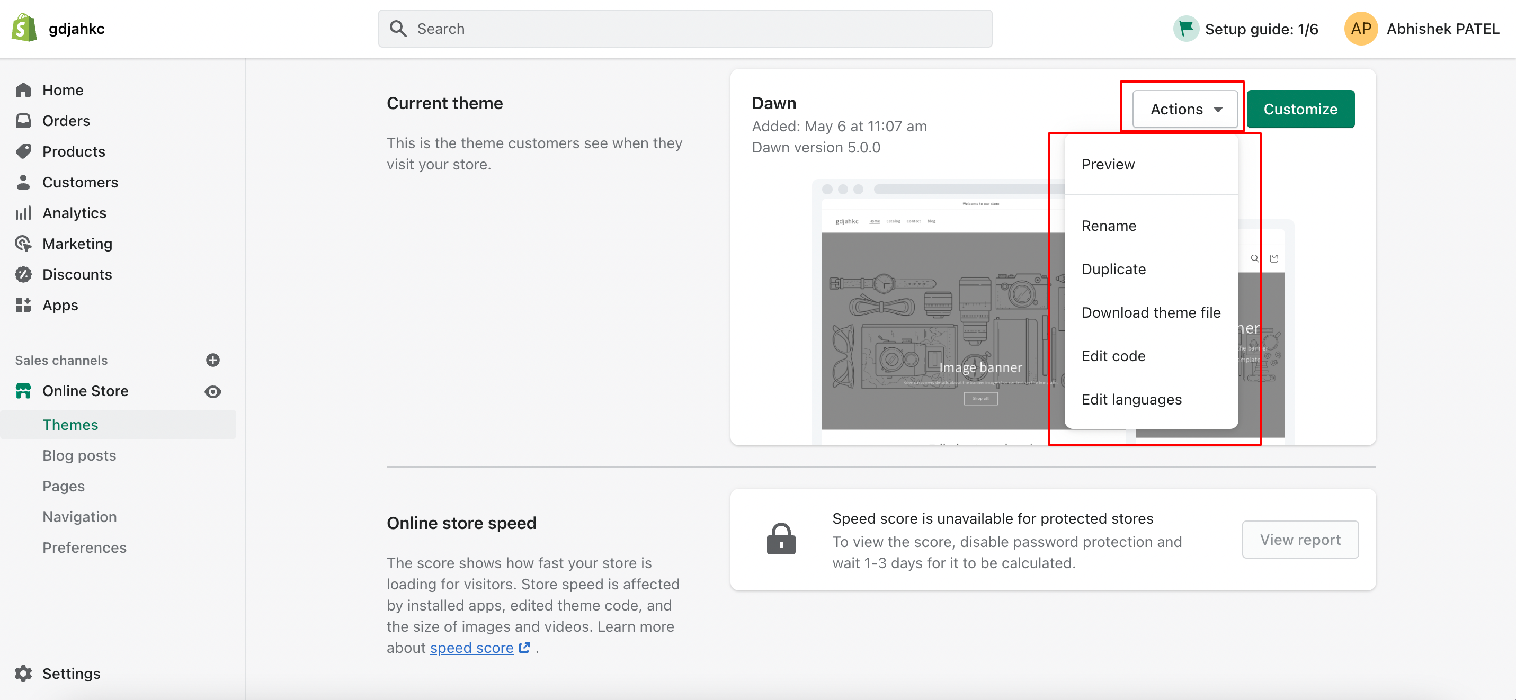The image size is (1516, 700).
Task: Click the Abhishek PATEL account name
Action: pyautogui.click(x=1442, y=28)
